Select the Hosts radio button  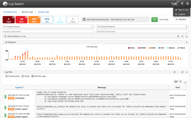point(23,76)
